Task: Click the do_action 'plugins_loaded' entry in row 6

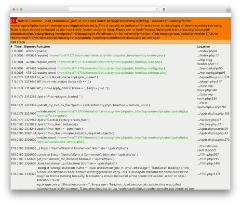Action: 67,77
